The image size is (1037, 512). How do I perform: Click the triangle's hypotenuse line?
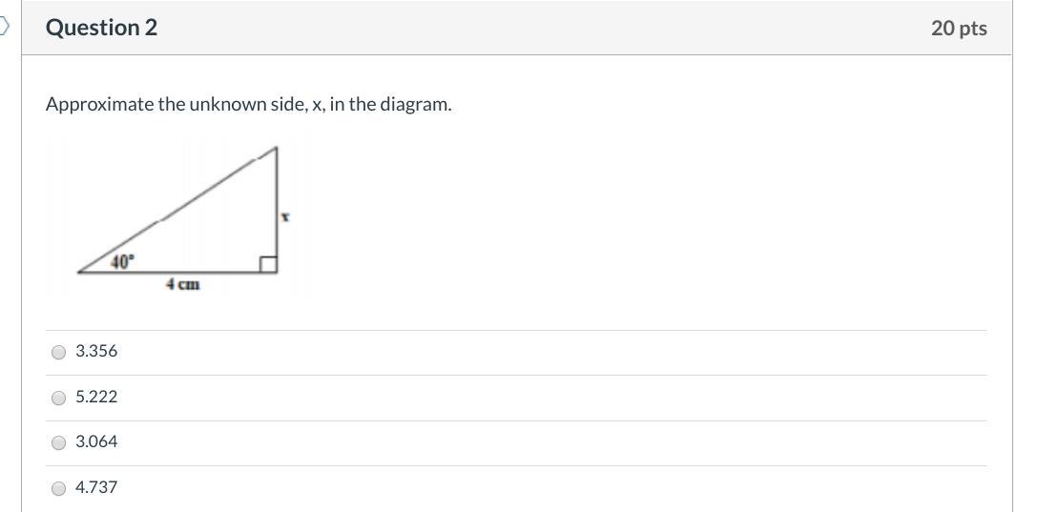(176, 210)
